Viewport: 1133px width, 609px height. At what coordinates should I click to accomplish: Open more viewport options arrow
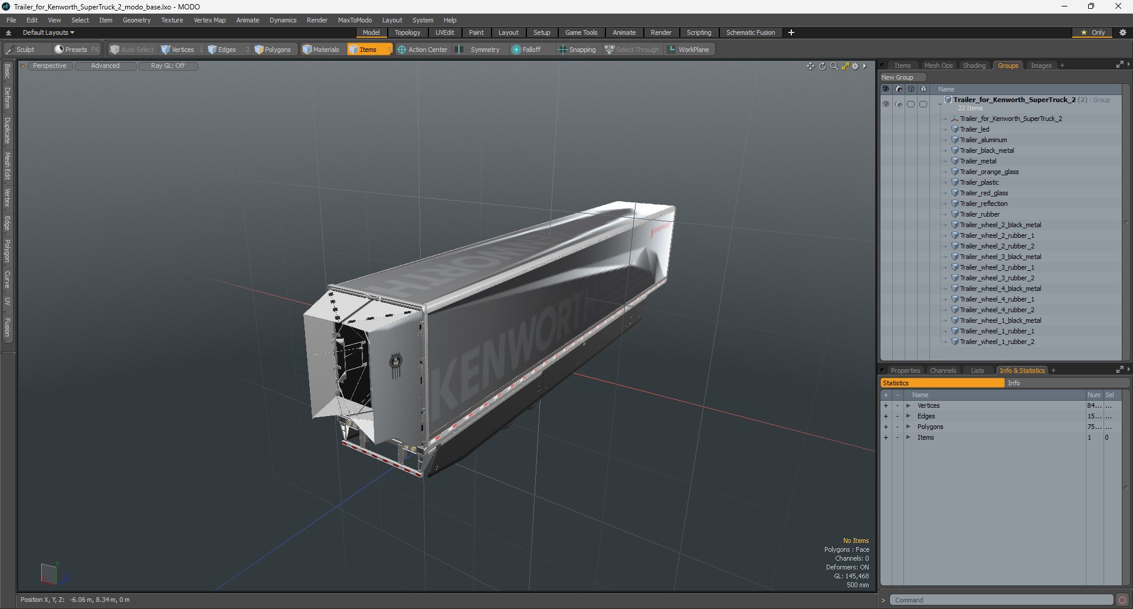point(865,66)
